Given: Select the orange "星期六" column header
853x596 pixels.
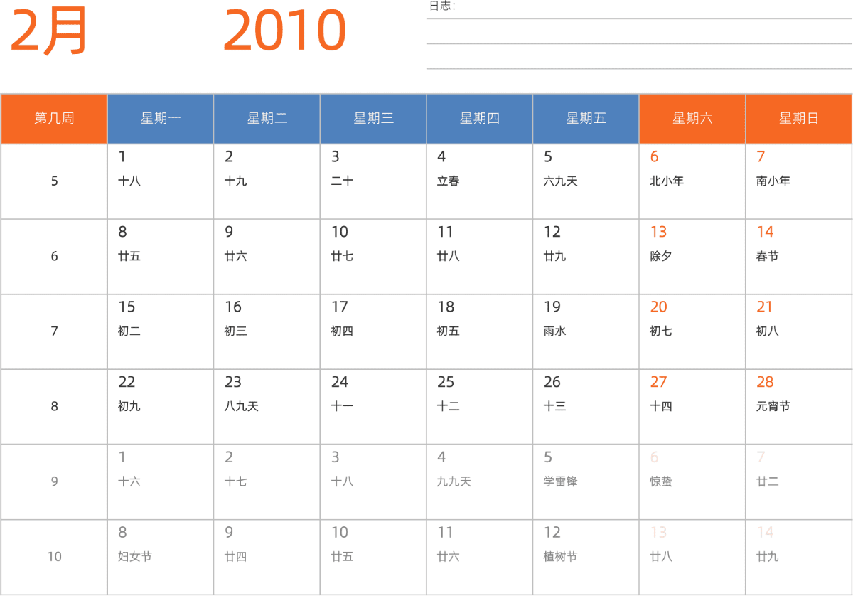Looking at the screenshot, I should click(692, 119).
